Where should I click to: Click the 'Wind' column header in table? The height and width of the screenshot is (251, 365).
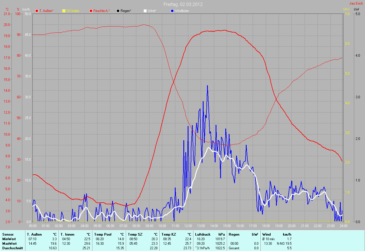pos(266,234)
